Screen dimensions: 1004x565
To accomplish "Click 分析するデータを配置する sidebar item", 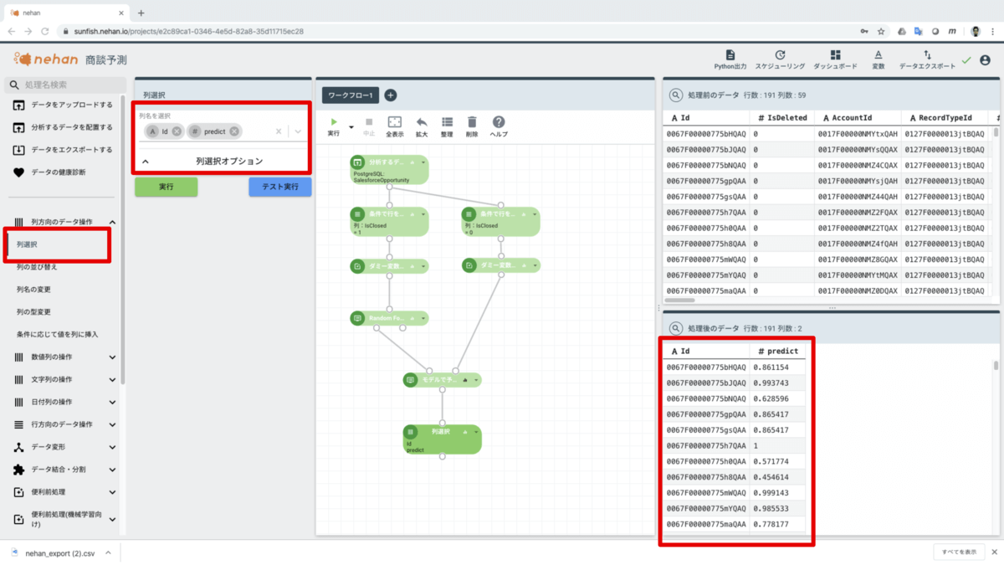I will click(63, 127).
